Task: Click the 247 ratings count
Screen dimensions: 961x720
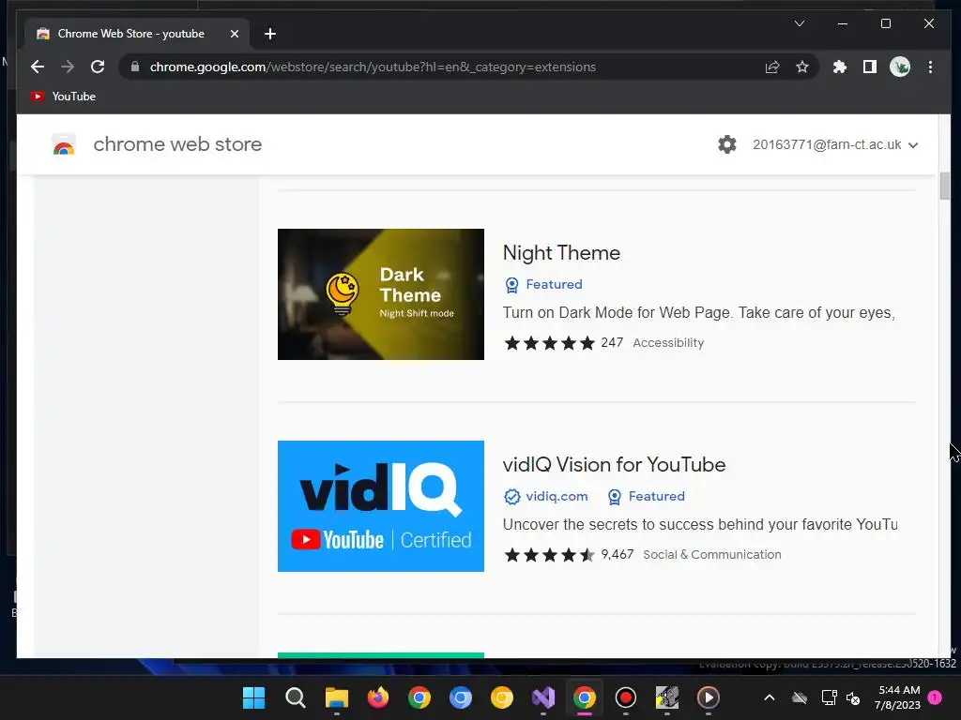Action: (612, 343)
